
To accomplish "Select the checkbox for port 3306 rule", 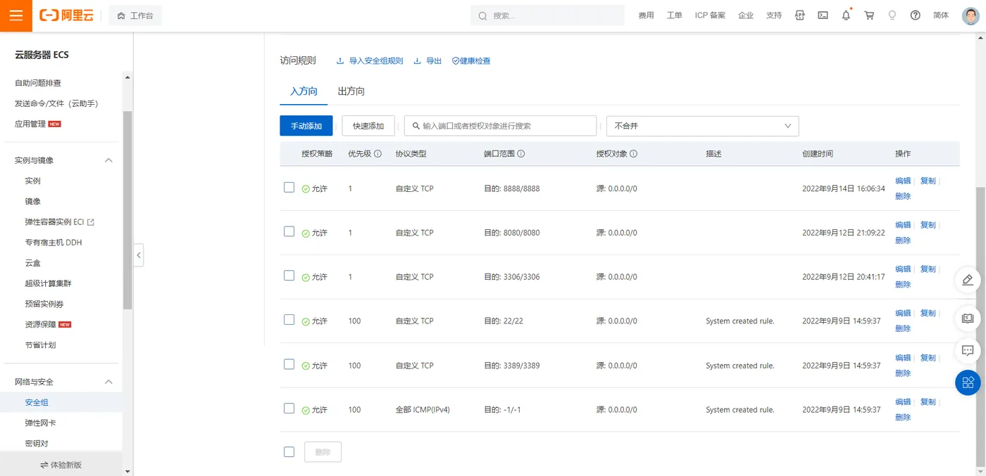I will pyautogui.click(x=289, y=276).
